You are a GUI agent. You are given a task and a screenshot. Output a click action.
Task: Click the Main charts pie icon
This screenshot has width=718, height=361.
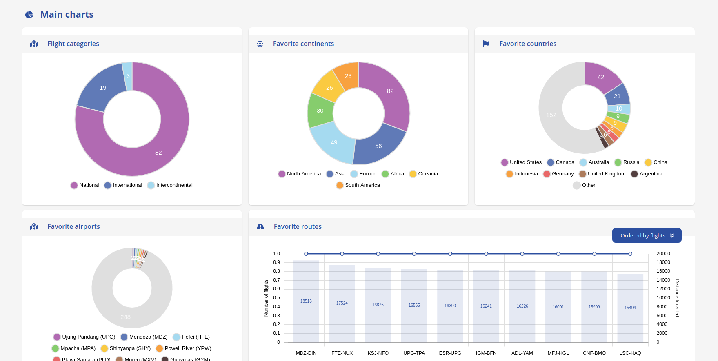coord(29,15)
